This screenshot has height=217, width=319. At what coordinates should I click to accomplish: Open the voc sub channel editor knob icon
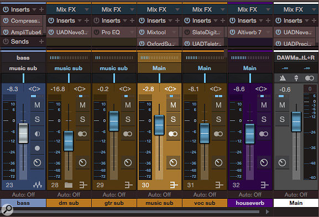click(219, 162)
